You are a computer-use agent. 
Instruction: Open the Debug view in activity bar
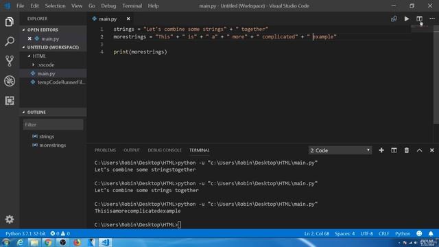point(9,81)
